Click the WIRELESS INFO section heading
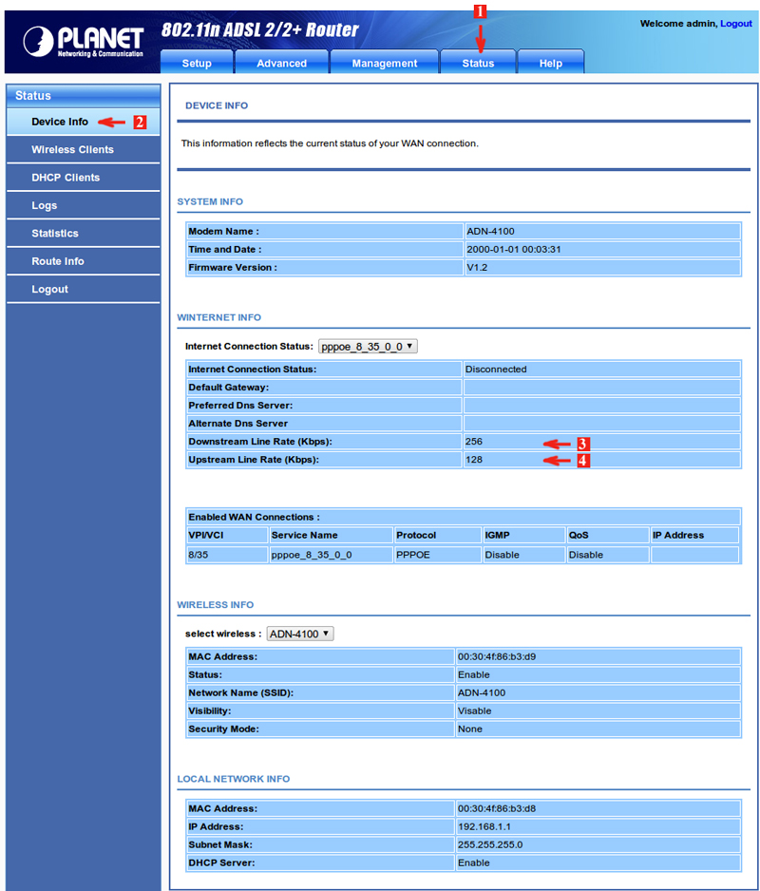760x891 pixels. [216, 605]
